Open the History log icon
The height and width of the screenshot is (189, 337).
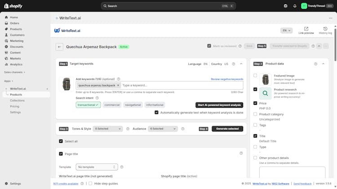325,29
